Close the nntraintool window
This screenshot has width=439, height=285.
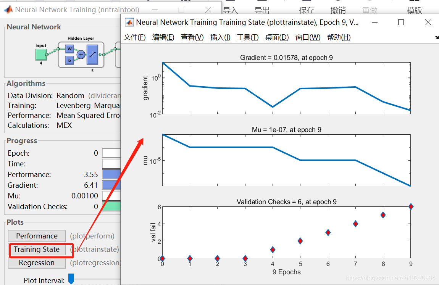(208, 10)
